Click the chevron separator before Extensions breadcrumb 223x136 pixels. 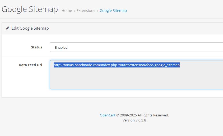click(75, 11)
